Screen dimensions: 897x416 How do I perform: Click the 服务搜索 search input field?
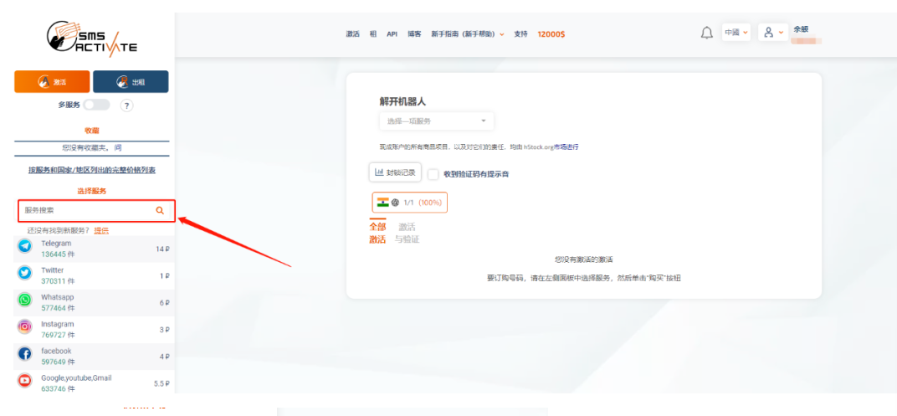(x=84, y=211)
